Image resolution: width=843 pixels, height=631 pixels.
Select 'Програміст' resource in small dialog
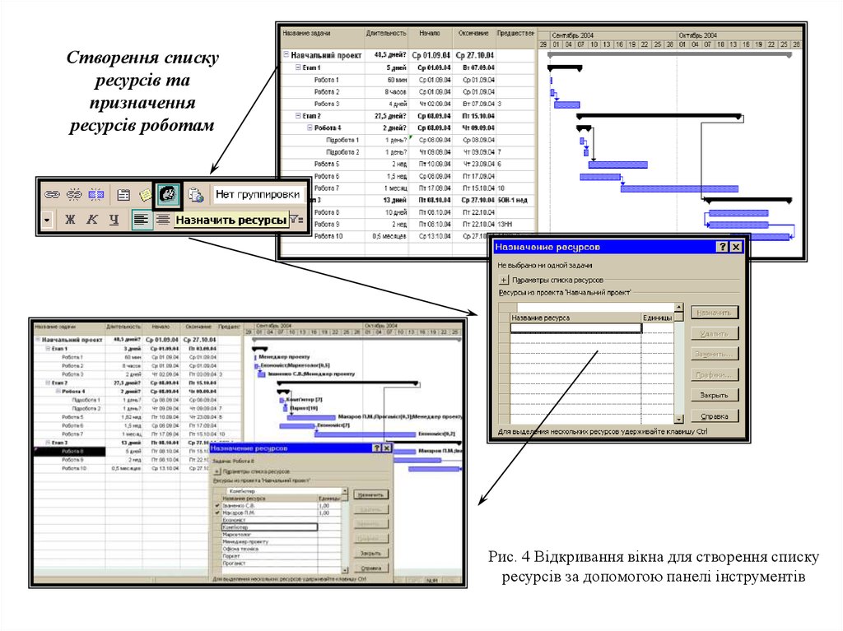point(269,564)
